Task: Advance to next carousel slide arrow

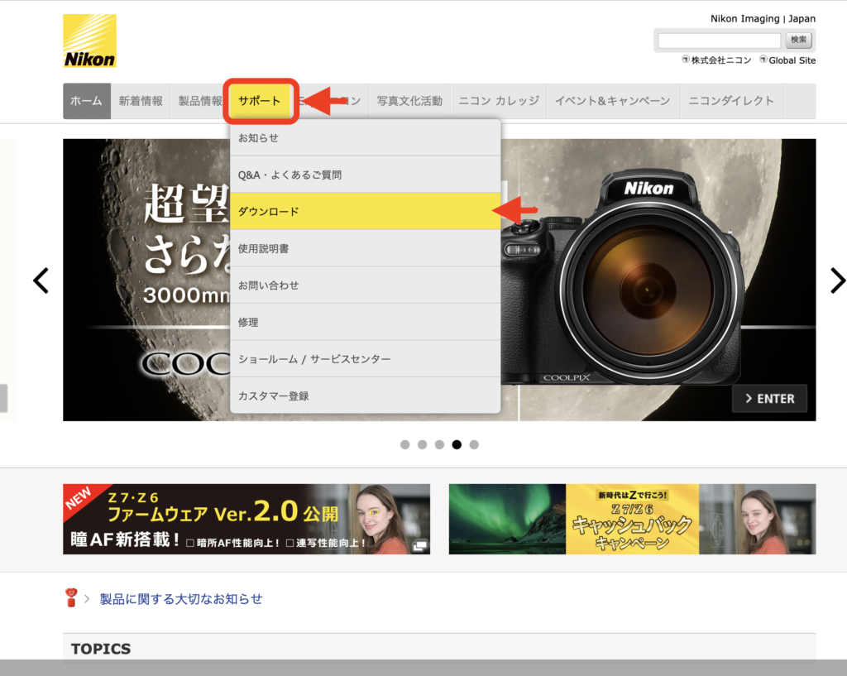Action: click(x=837, y=280)
